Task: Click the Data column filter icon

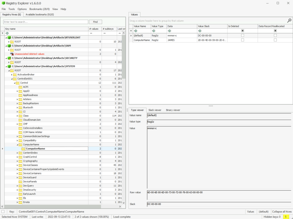Action: (169, 31)
